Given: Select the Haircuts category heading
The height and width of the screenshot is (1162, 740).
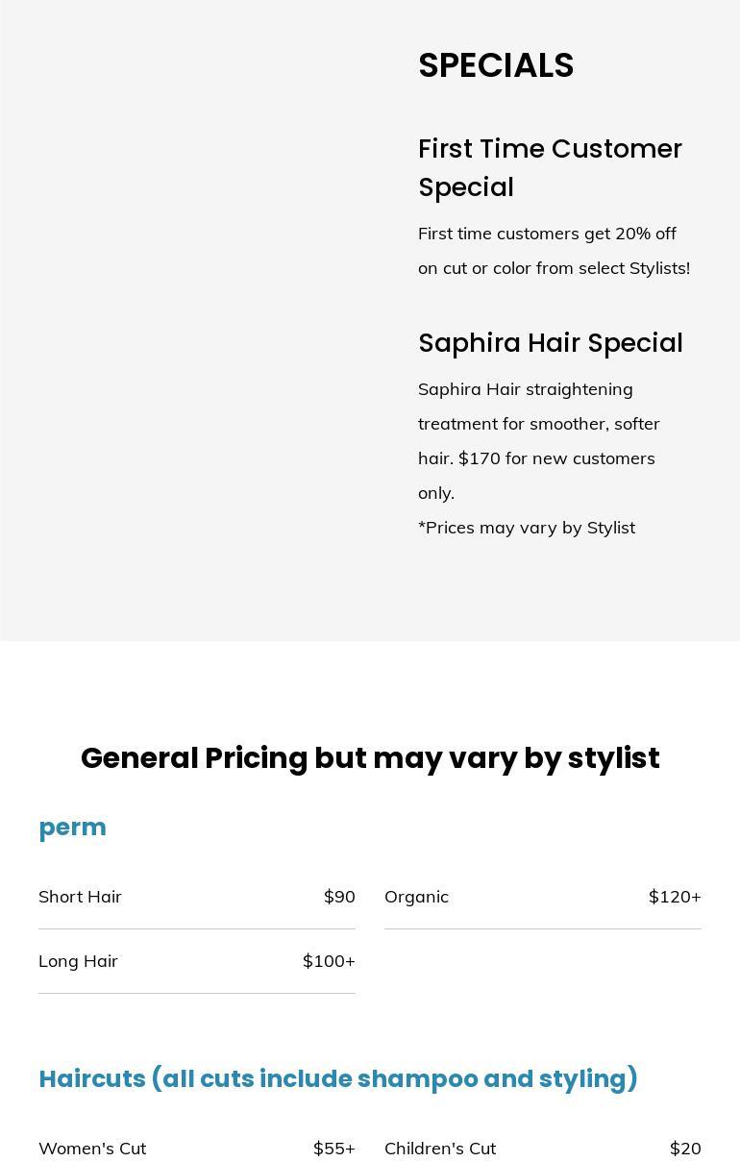Looking at the screenshot, I should pyautogui.click(x=338, y=1079).
